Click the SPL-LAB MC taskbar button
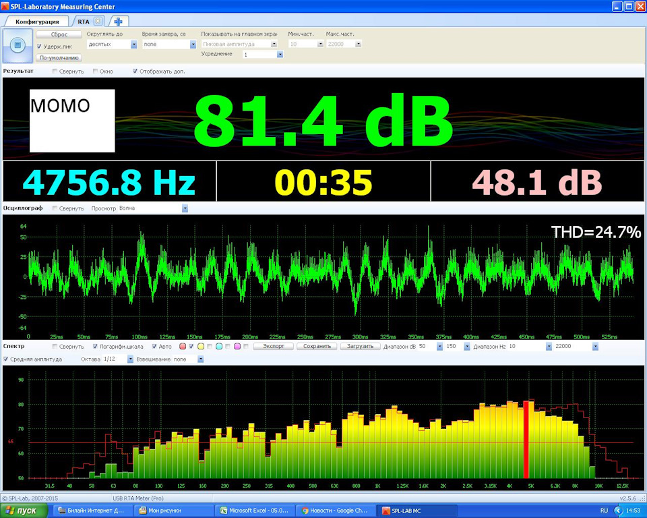The height and width of the screenshot is (518, 647). (x=417, y=511)
